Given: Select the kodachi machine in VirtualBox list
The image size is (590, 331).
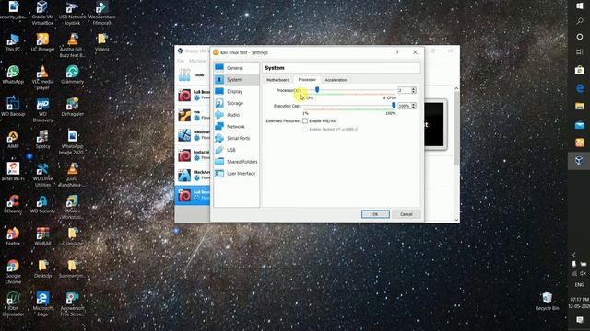Looking at the screenshot, I should (x=193, y=155).
